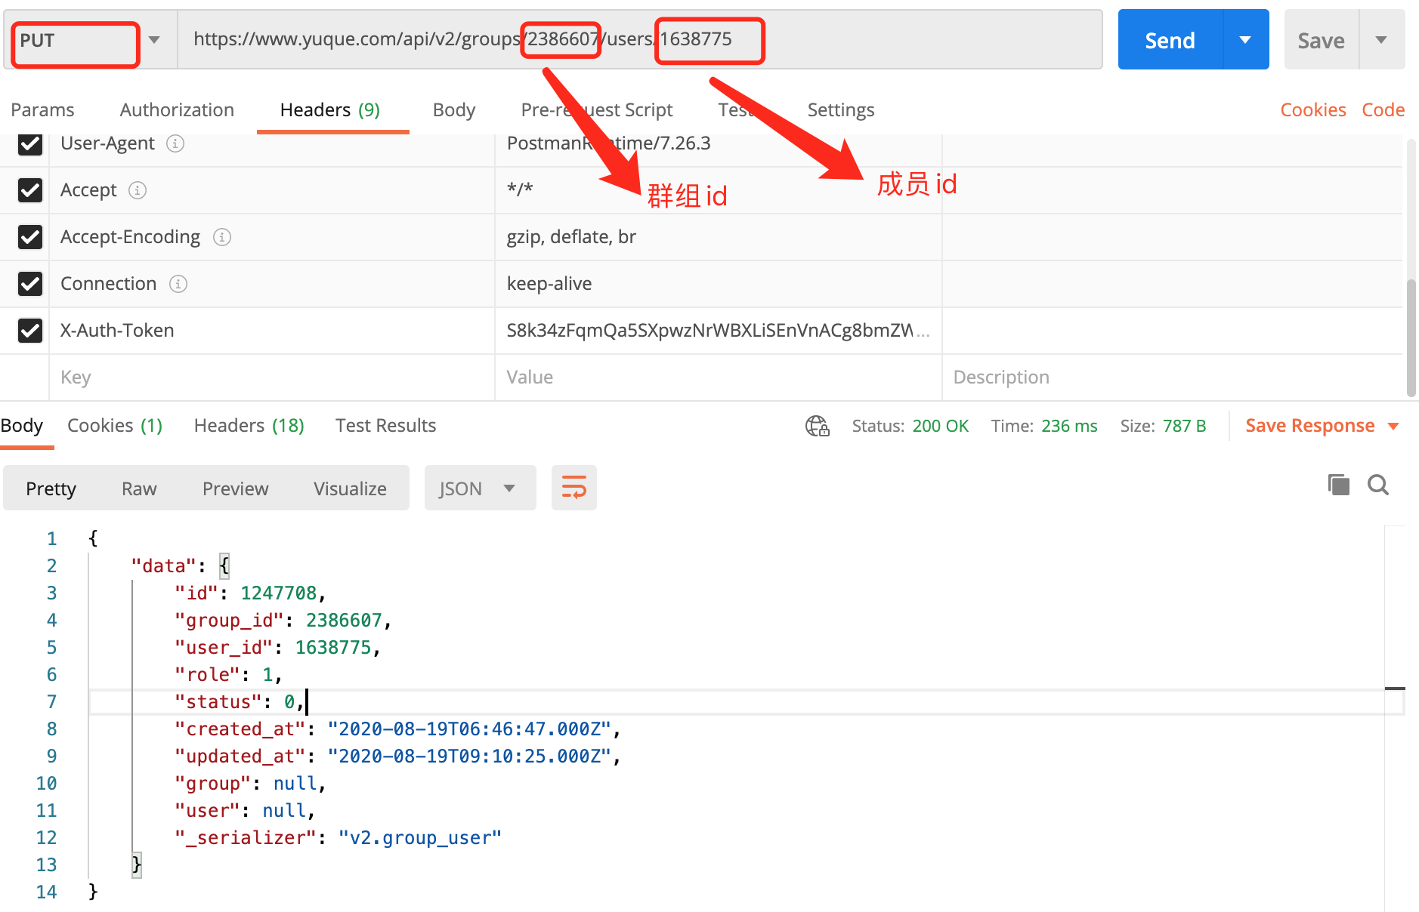This screenshot has height=912, width=1419.
Task: Uncheck the Accept-Encoding header
Action: coord(30,237)
